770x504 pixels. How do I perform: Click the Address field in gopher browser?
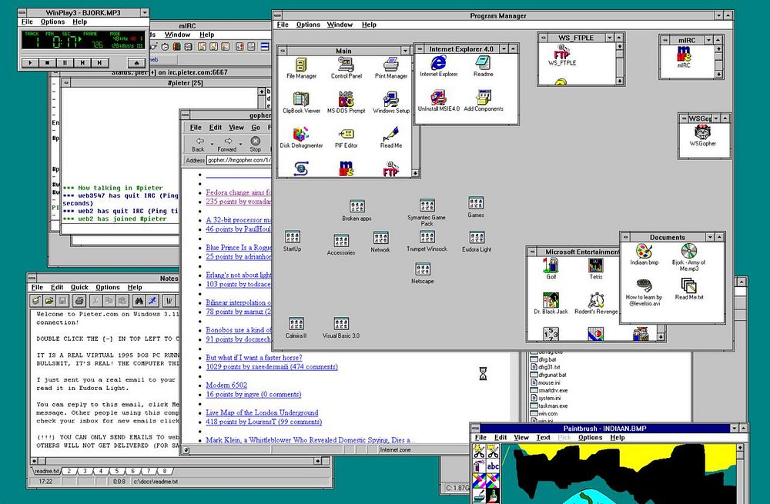tap(239, 160)
